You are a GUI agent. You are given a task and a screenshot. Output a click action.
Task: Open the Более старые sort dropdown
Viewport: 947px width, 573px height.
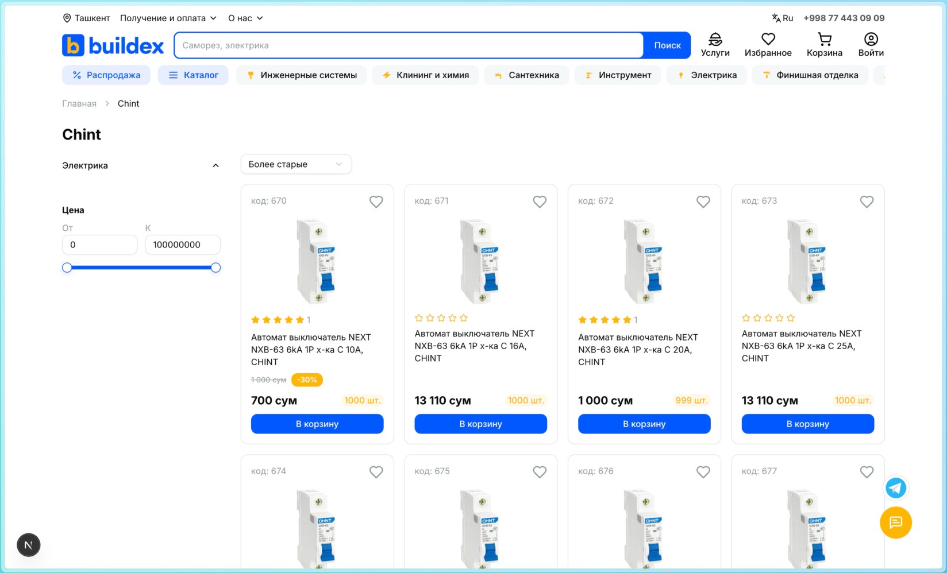pyautogui.click(x=296, y=164)
